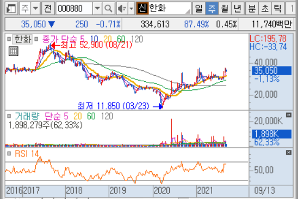Image resolution: width=298 pixels, height=199 pixels.
Task: Select the weekly chart 주 tab
Action: coord(212,9)
